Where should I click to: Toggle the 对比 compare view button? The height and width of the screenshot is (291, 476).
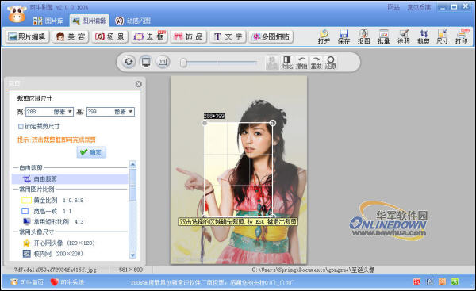[286, 62]
